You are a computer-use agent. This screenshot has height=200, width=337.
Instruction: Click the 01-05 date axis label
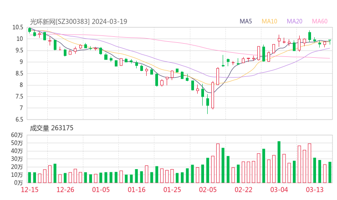click(101, 190)
